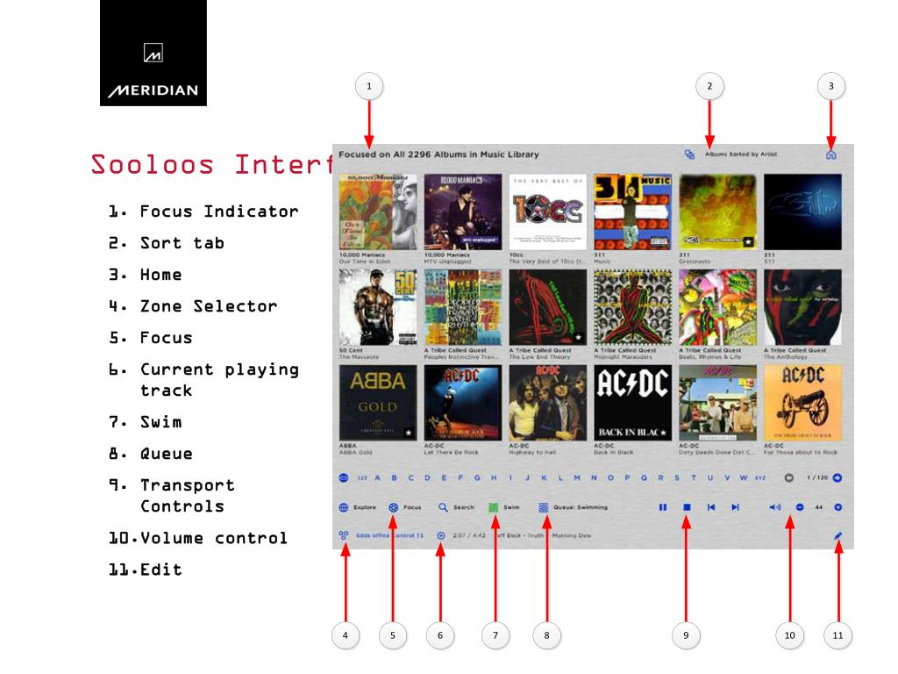Viewport: 898px width, 674px height.
Task: Open the 10,000 Maniacs MTV Unplugged album cover
Action: (463, 212)
